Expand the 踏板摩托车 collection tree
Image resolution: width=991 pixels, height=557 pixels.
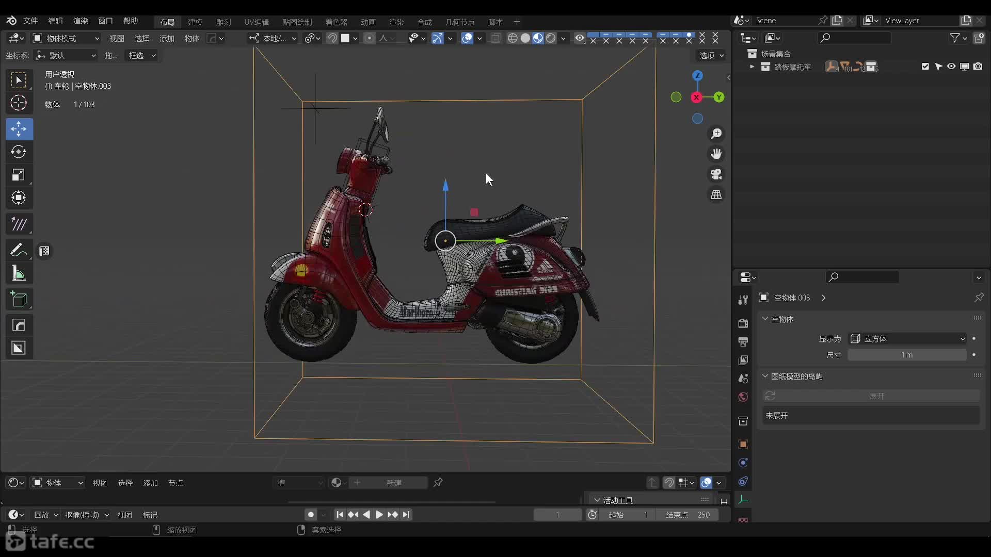[752, 67]
